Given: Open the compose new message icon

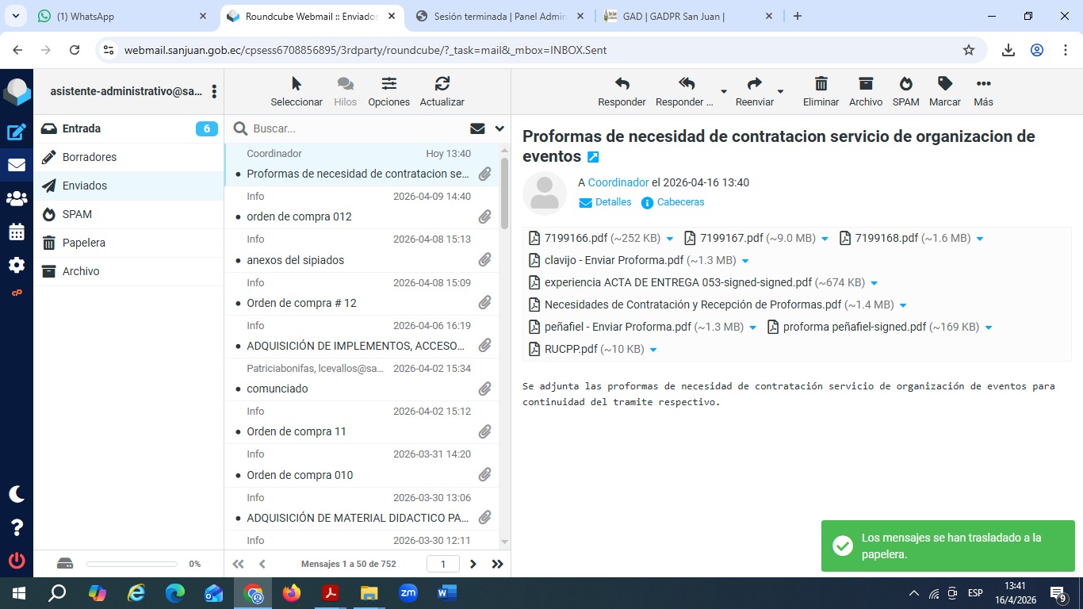Looking at the screenshot, I should pos(17,132).
